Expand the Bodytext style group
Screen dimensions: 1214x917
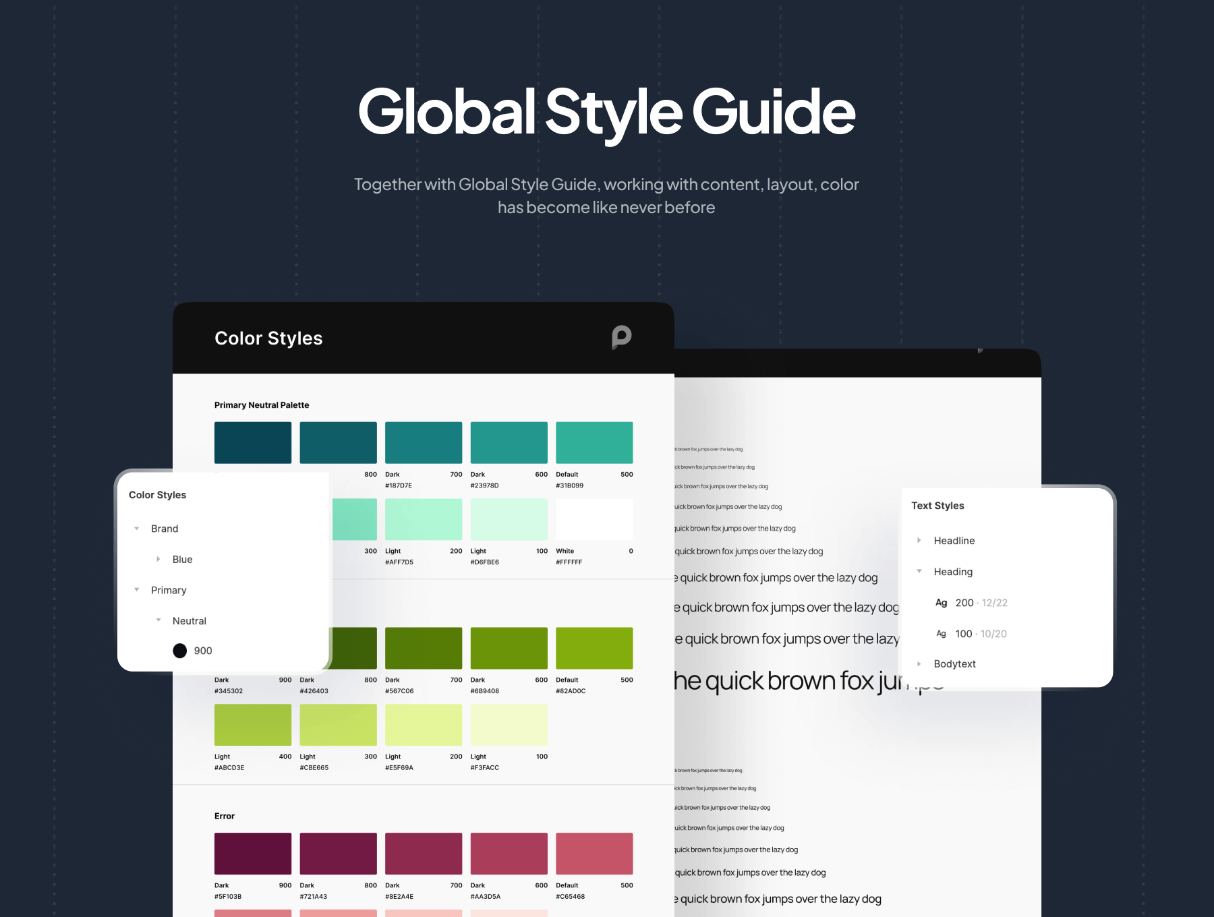coord(919,664)
